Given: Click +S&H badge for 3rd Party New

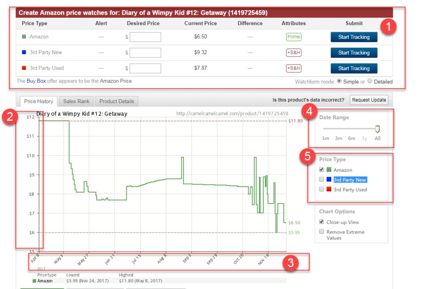Looking at the screenshot, I should pyautogui.click(x=293, y=53).
